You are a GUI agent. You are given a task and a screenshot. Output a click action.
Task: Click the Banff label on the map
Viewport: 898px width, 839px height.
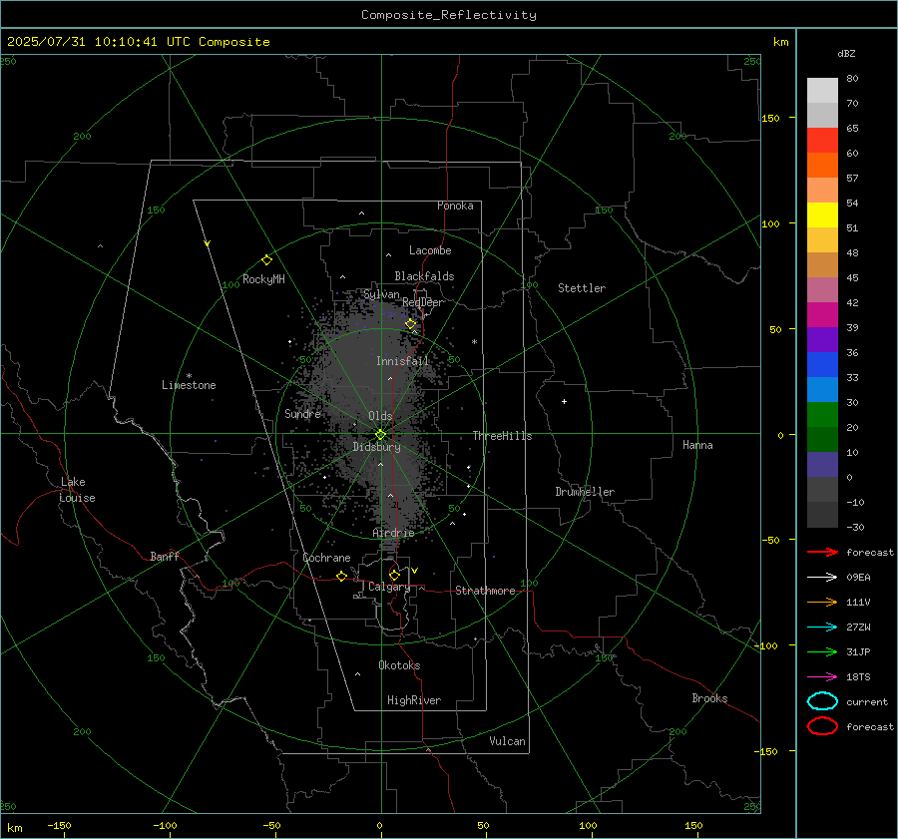[165, 556]
